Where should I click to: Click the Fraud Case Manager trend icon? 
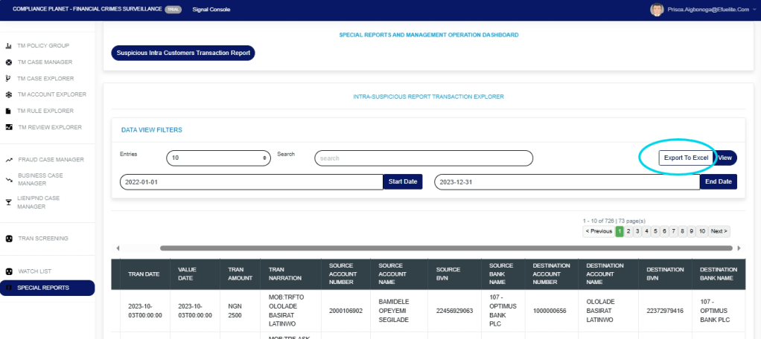tap(9, 160)
